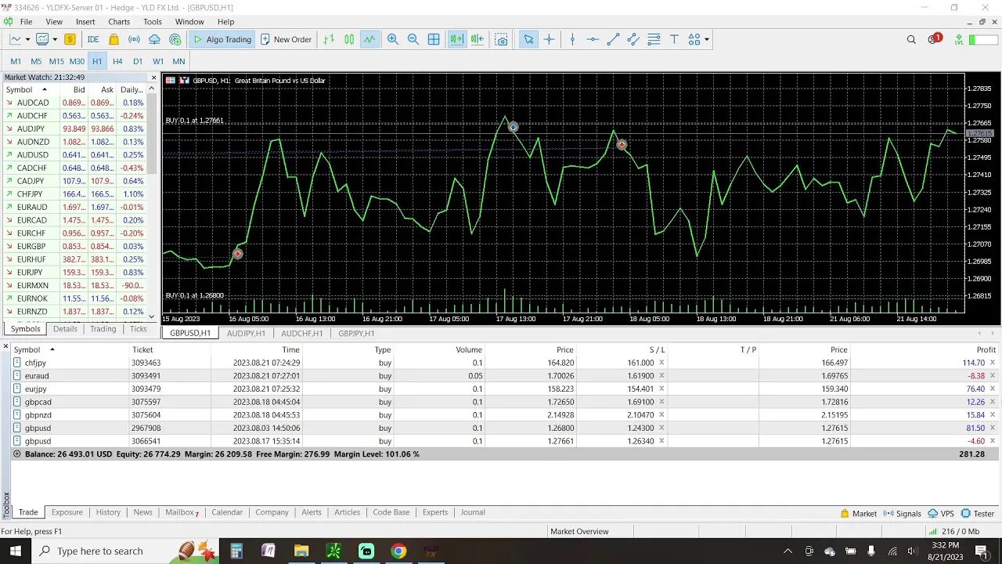Screen dimensions: 1002x564
Task: Open the Charts menu
Action: pyautogui.click(x=119, y=22)
